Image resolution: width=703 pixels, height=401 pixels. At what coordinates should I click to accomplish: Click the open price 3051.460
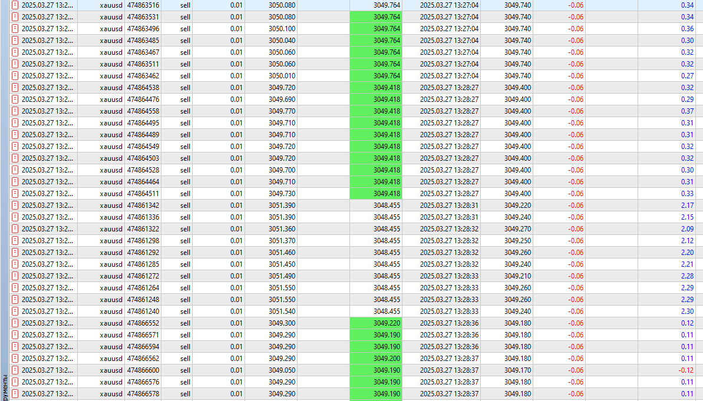pyautogui.click(x=282, y=253)
